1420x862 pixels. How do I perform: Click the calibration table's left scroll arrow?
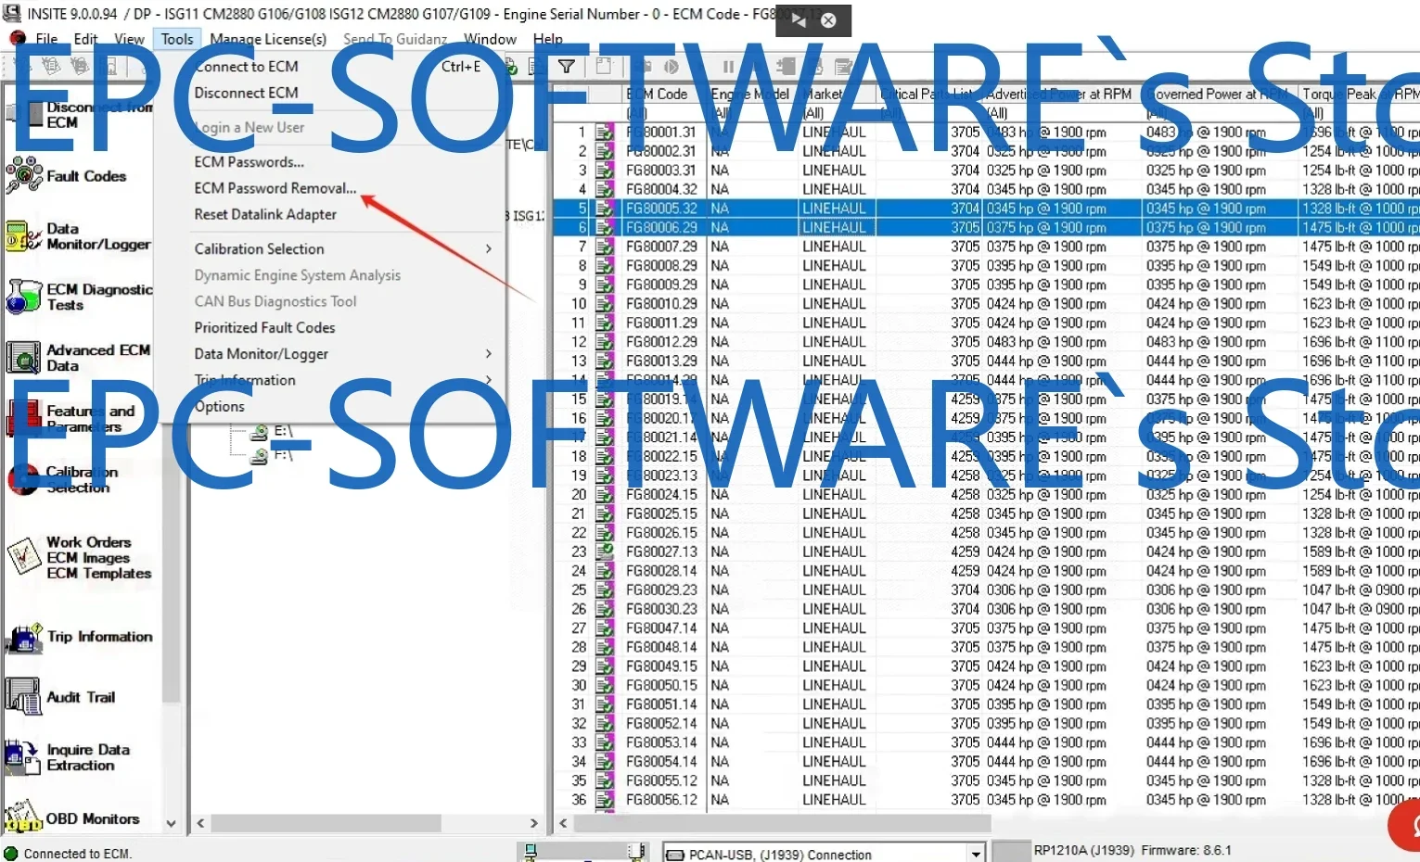(x=563, y=823)
